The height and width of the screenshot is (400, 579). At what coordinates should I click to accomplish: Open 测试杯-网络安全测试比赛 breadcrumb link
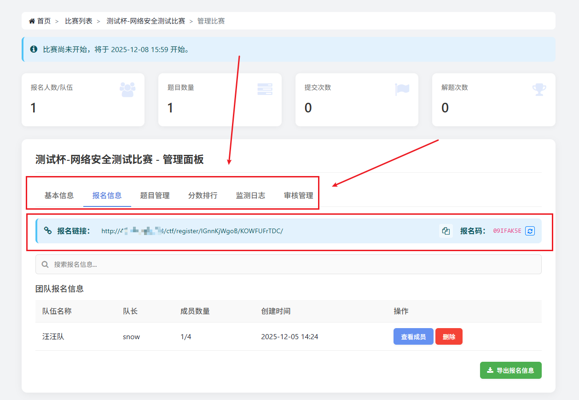click(146, 21)
